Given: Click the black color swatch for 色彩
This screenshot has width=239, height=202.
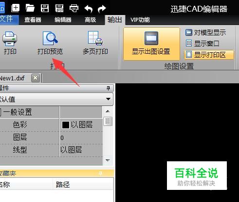Looking at the screenshot, I should coord(66,125).
